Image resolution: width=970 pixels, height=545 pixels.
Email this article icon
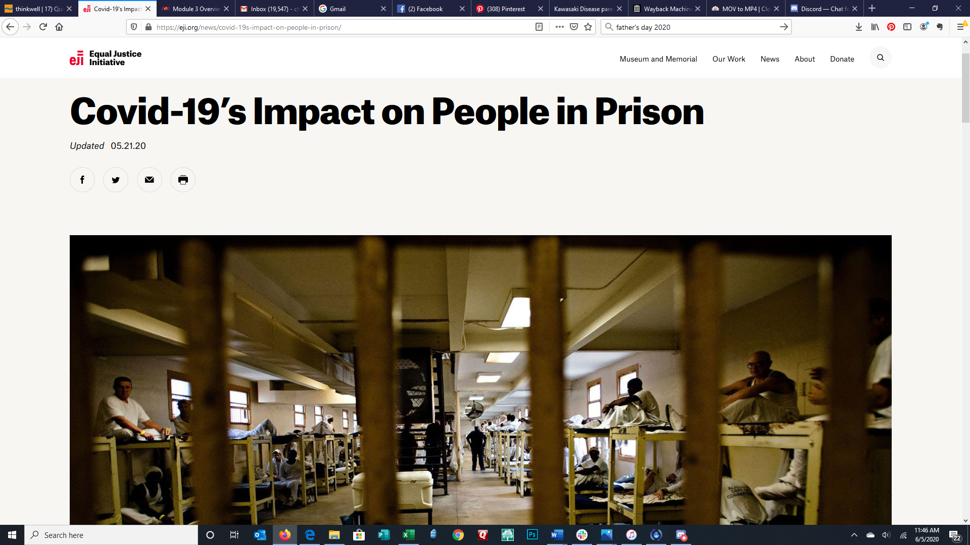click(x=149, y=180)
